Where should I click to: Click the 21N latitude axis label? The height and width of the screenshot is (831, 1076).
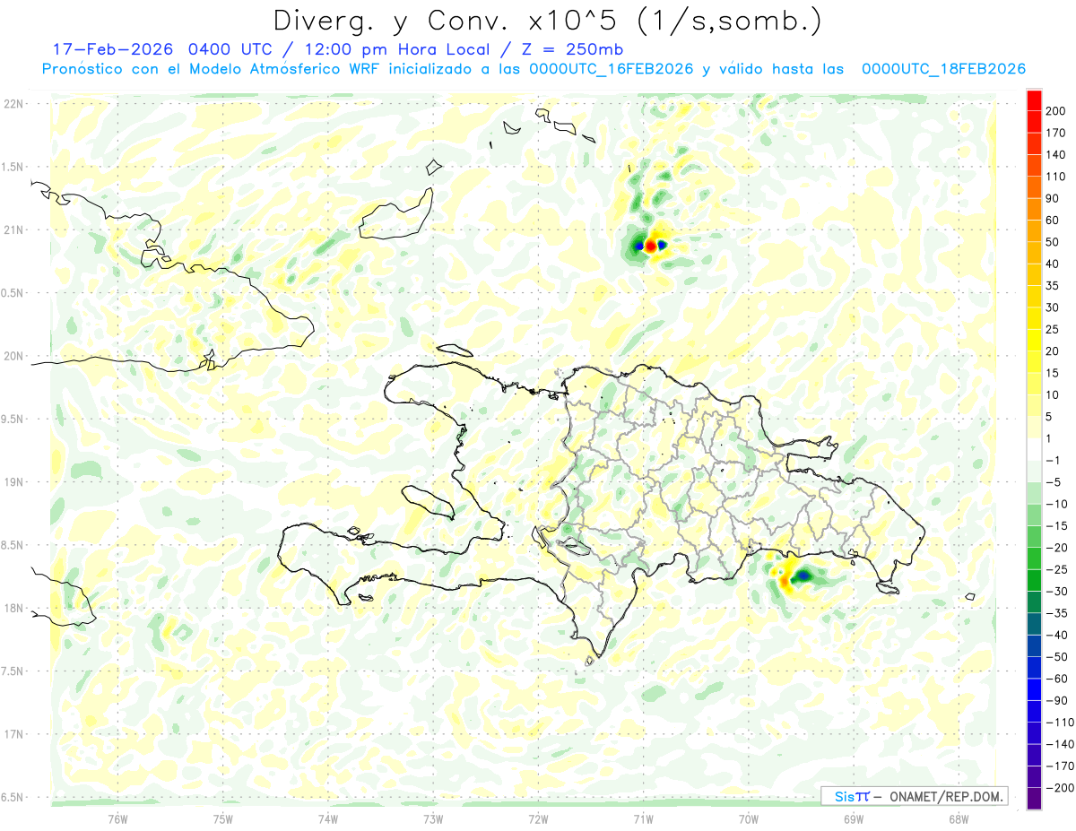coord(13,230)
